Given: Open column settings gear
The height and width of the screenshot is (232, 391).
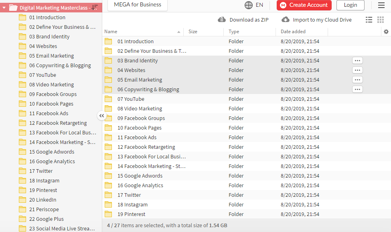Looking at the screenshot, I should (x=386, y=32).
